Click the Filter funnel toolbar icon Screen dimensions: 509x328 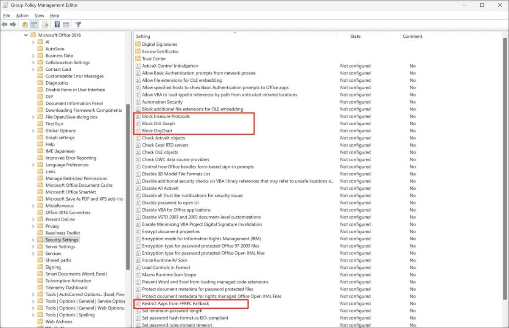78,25
